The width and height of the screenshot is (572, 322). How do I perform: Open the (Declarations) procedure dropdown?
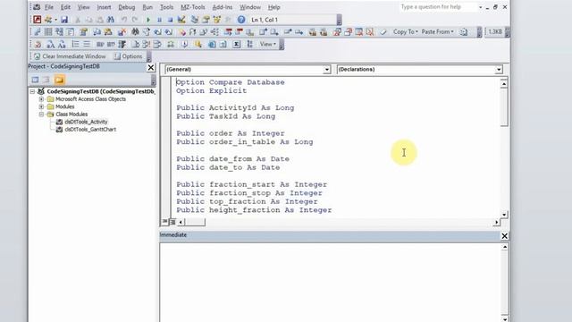click(499, 70)
